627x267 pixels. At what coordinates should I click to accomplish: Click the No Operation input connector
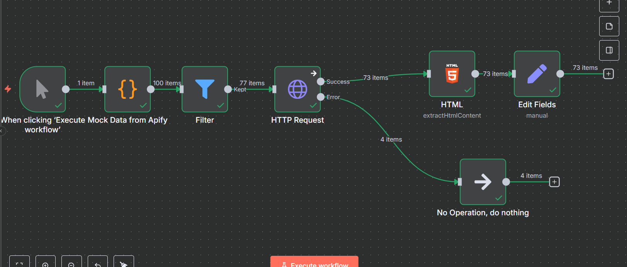(x=460, y=182)
